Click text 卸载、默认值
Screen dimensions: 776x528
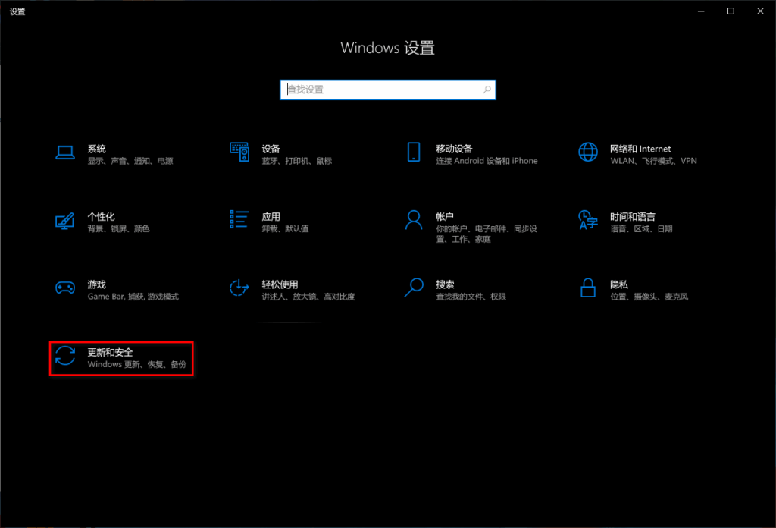pos(285,229)
